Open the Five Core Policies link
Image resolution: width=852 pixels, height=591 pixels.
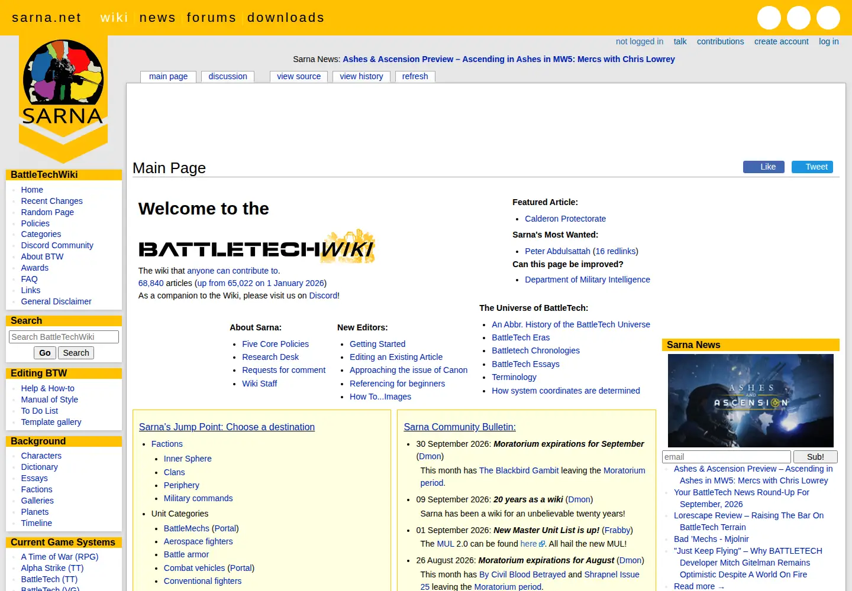pos(275,344)
